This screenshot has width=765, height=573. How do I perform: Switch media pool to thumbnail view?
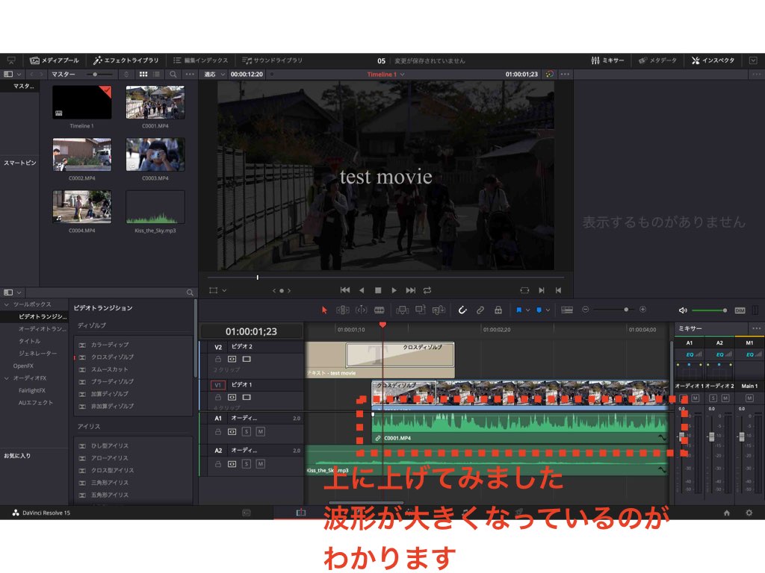pyautogui.click(x=143, y=74)
